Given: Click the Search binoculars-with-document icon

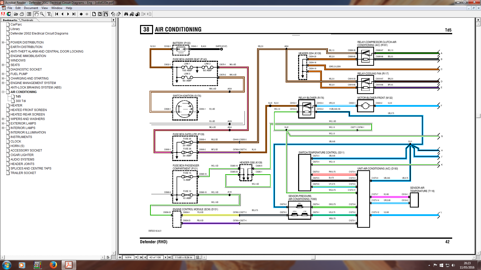Looking at the screenshot, I should 132,14.
